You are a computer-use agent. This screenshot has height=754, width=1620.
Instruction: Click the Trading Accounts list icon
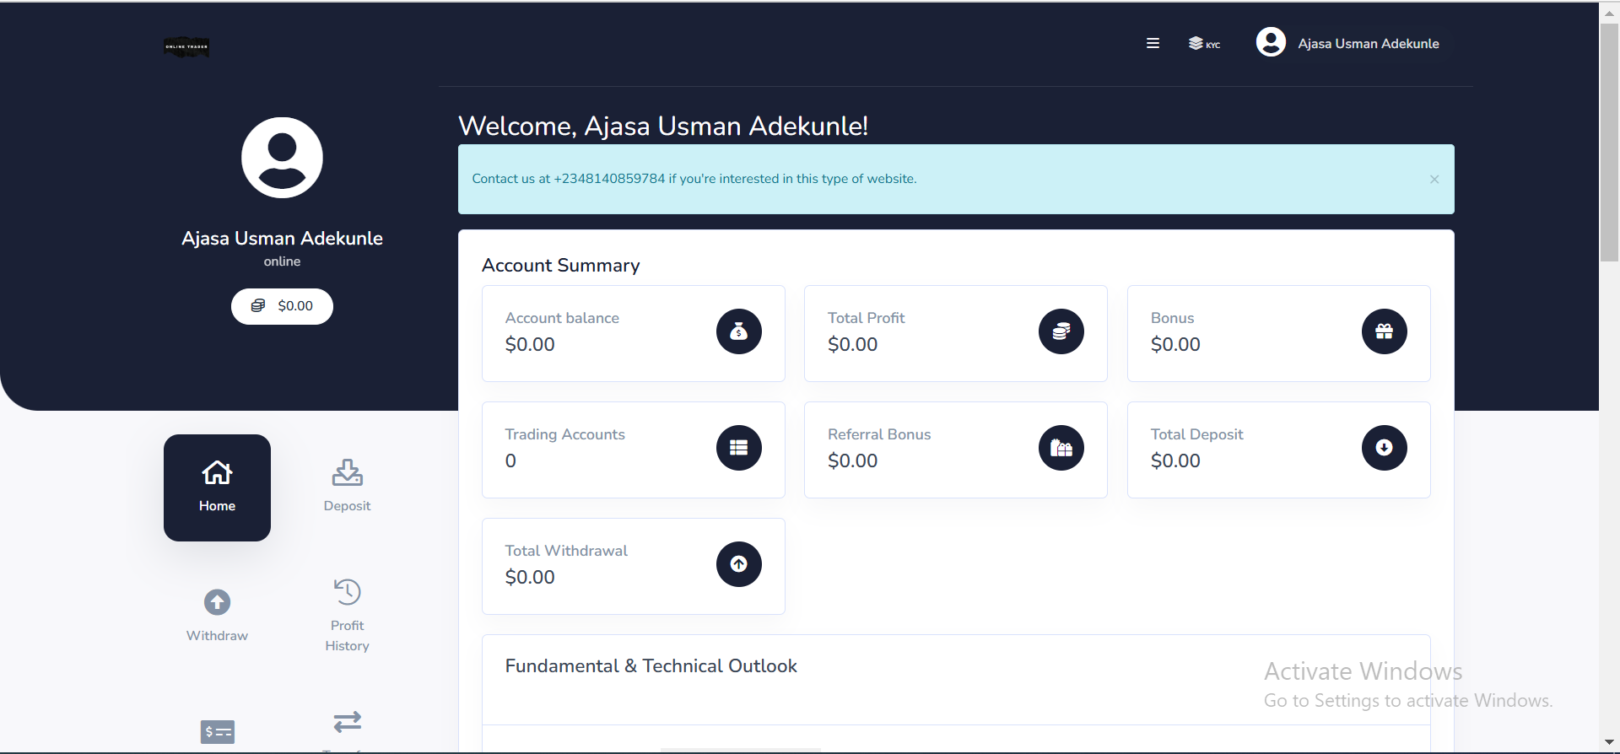point(739,448)
